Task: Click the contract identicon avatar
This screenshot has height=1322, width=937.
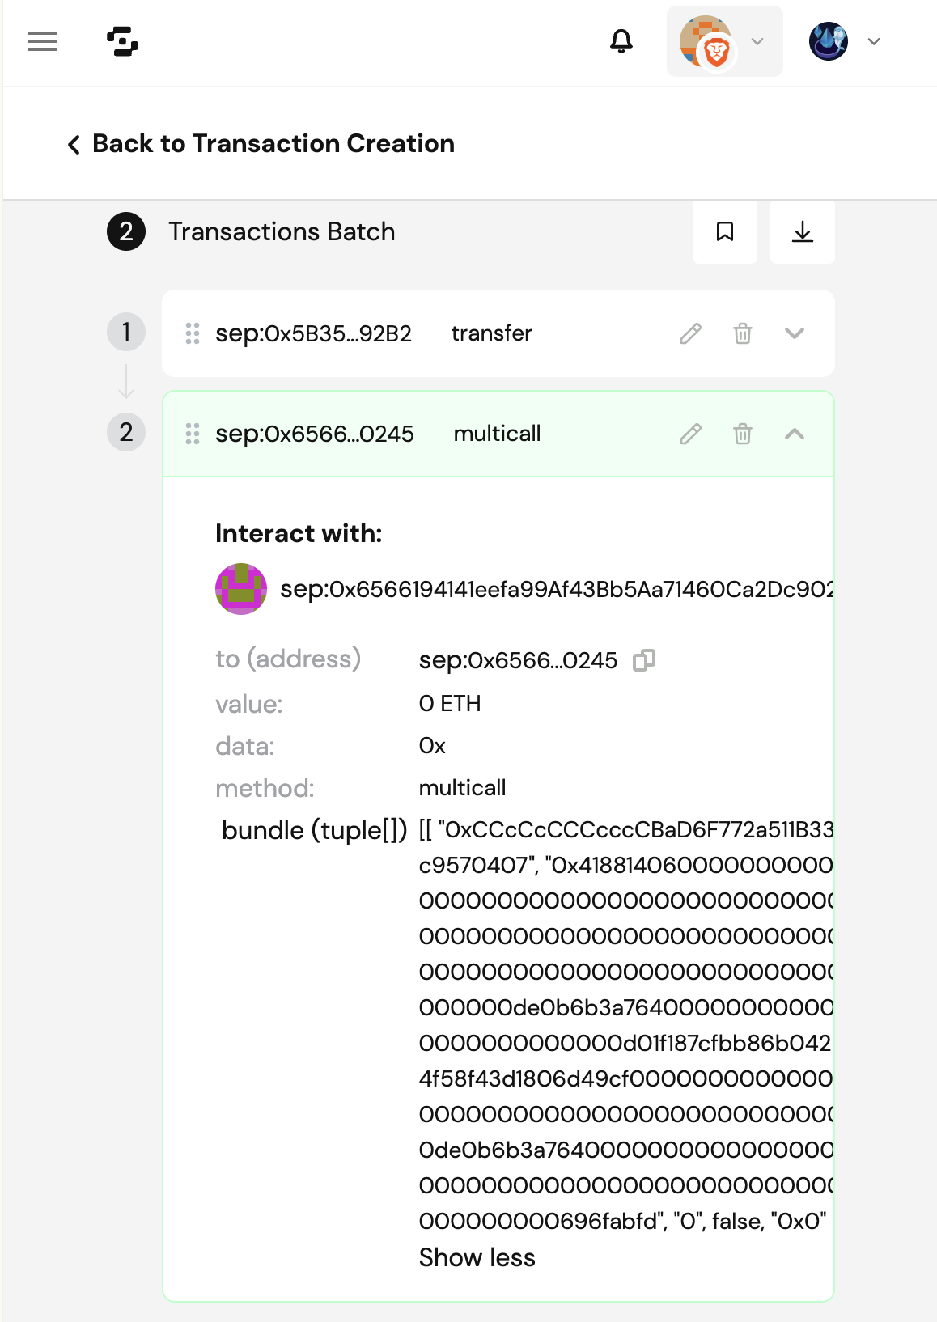Action: (241, 589)
